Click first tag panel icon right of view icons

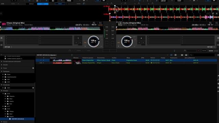point(182,55)
